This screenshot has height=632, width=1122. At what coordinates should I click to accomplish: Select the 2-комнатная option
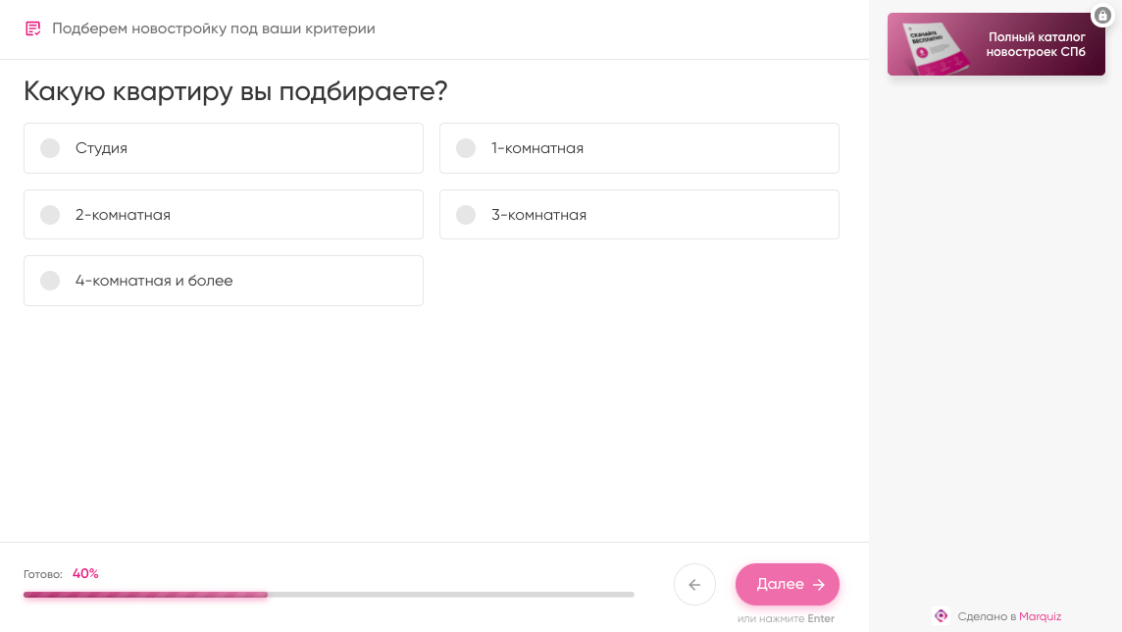point(223,214)
